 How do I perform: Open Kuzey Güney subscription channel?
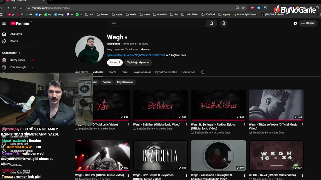point(18,60)
